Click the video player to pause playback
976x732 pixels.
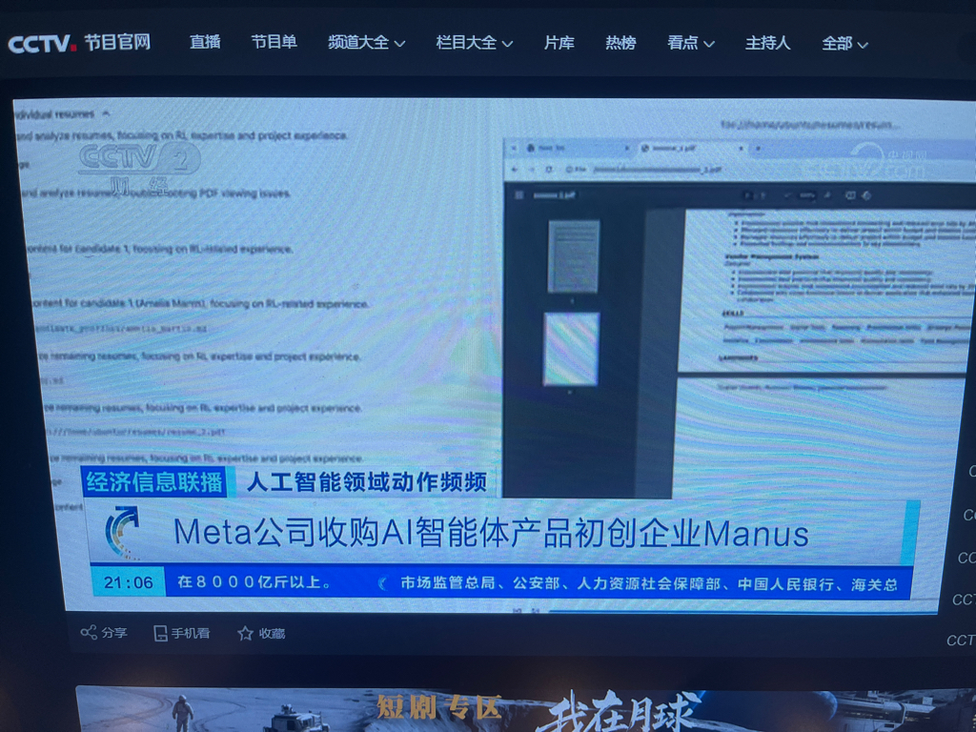pos(492,355)
